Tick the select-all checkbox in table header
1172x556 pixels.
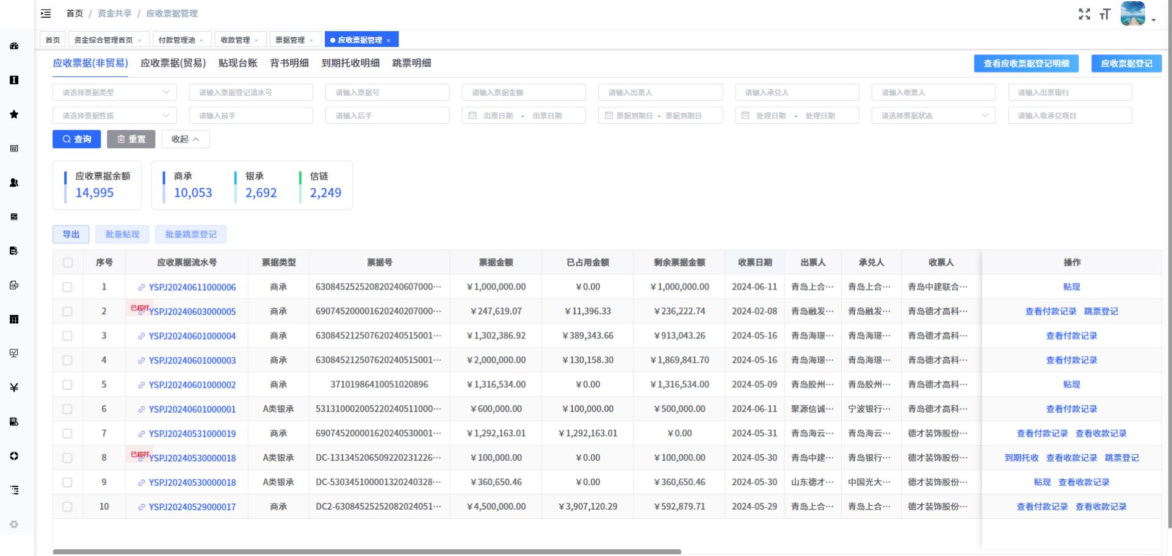click(68, 263)
